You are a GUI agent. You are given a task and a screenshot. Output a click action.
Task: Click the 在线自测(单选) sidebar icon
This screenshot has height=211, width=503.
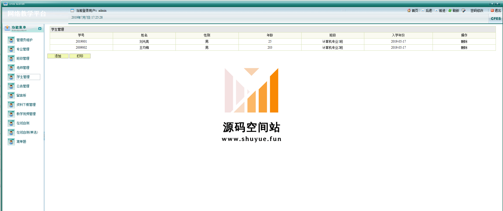pyautogui.click(x=11, y=132)
